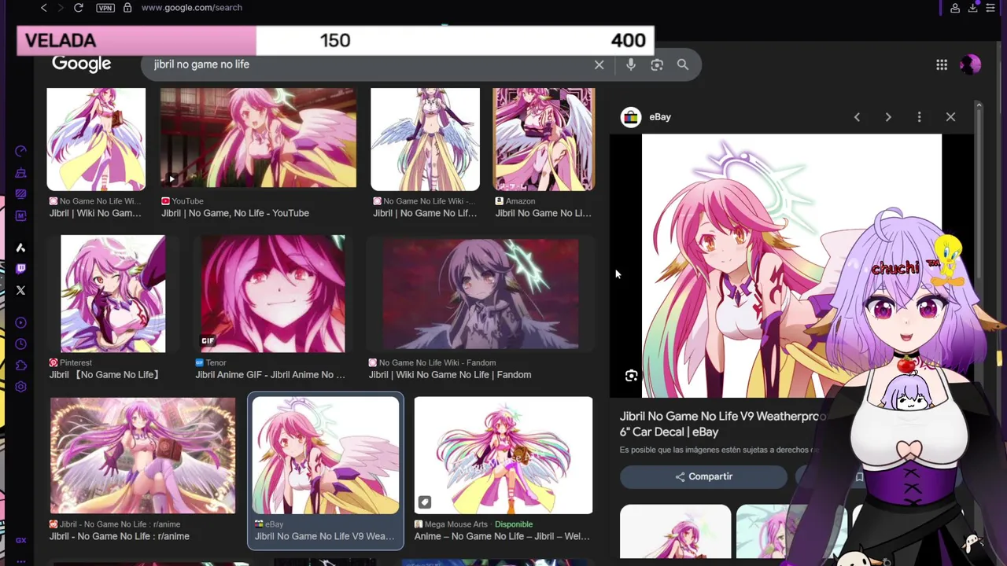Open the YouTube Jibril video thumbnail
This screenshot has height=566, width=1007.
click(x=258, y=138)
